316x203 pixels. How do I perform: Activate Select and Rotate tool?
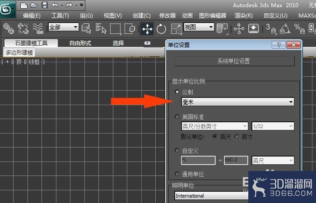point(161,29)
